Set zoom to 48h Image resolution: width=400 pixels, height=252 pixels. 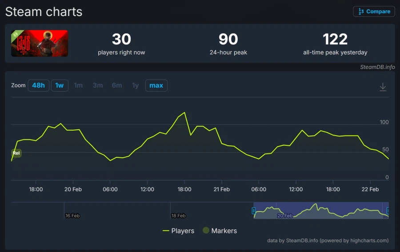click(38, 85)
